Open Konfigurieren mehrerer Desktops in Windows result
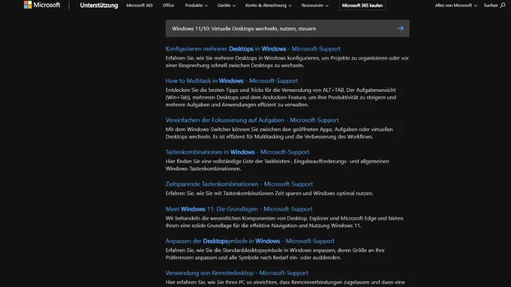Screen dimensions: 511x287 (253, 49)
